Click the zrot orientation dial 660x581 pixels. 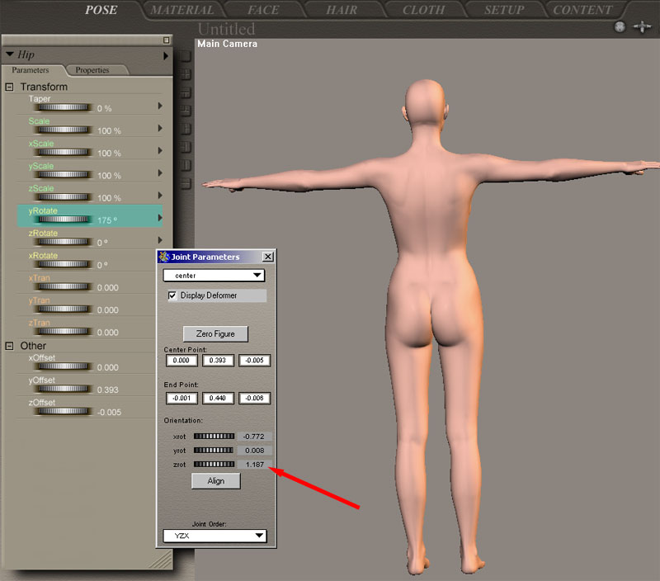(214, 465)
